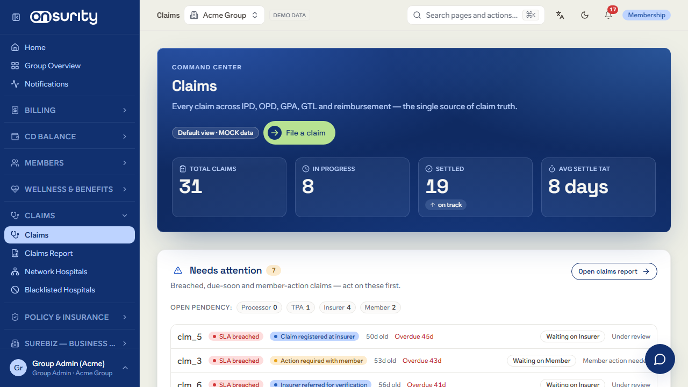Expand the SUREBIZ — BUSINESS chevron
Screen dimensions: 688x387
click(125, 343)
